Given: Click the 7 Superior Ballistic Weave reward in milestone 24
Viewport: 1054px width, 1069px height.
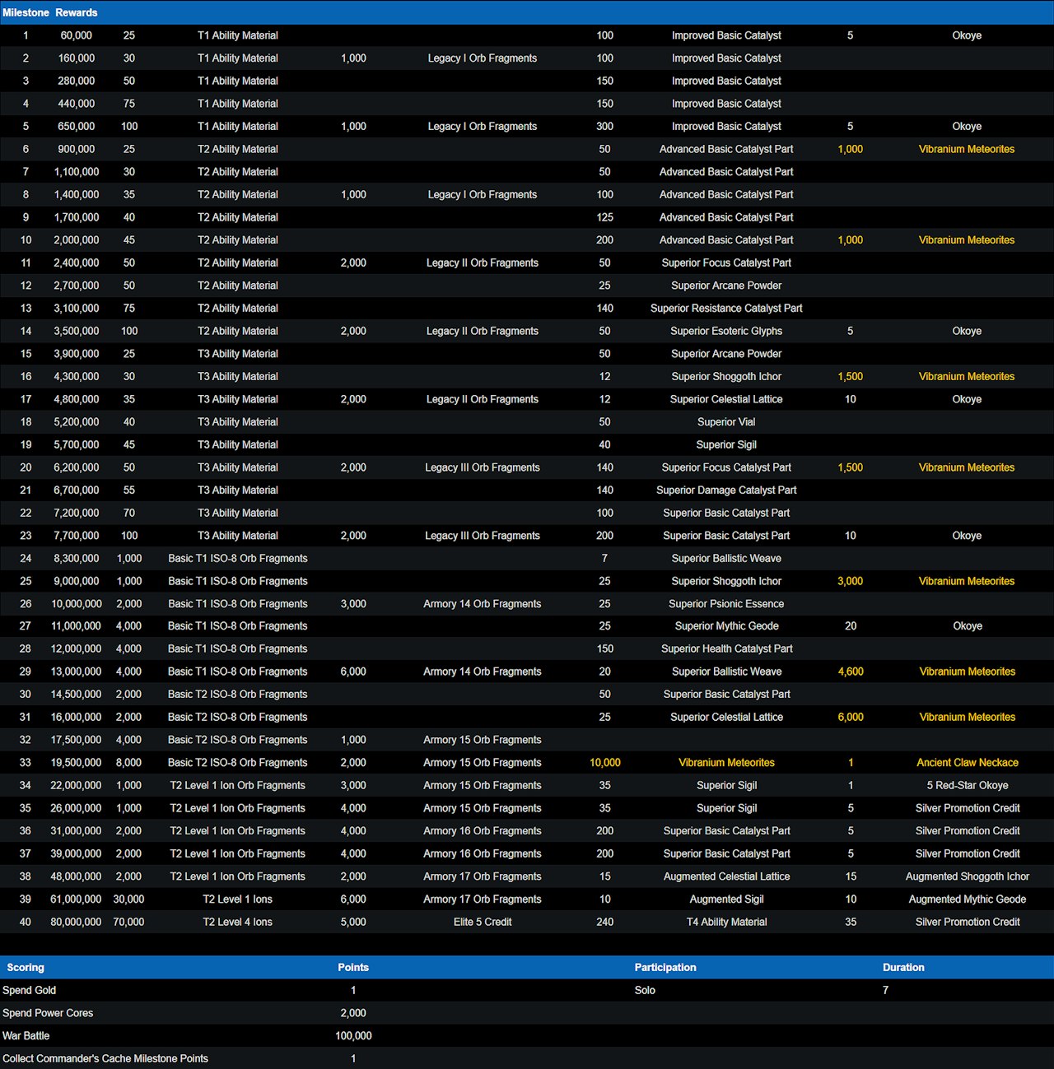Looking at the screenshot, I should pos(726,558).
